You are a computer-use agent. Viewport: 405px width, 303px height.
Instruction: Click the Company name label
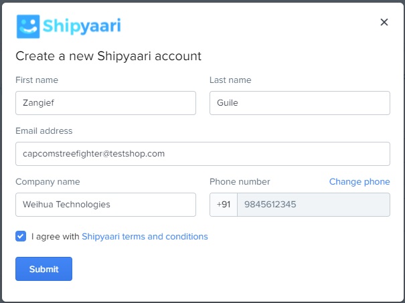click(48, 182)
